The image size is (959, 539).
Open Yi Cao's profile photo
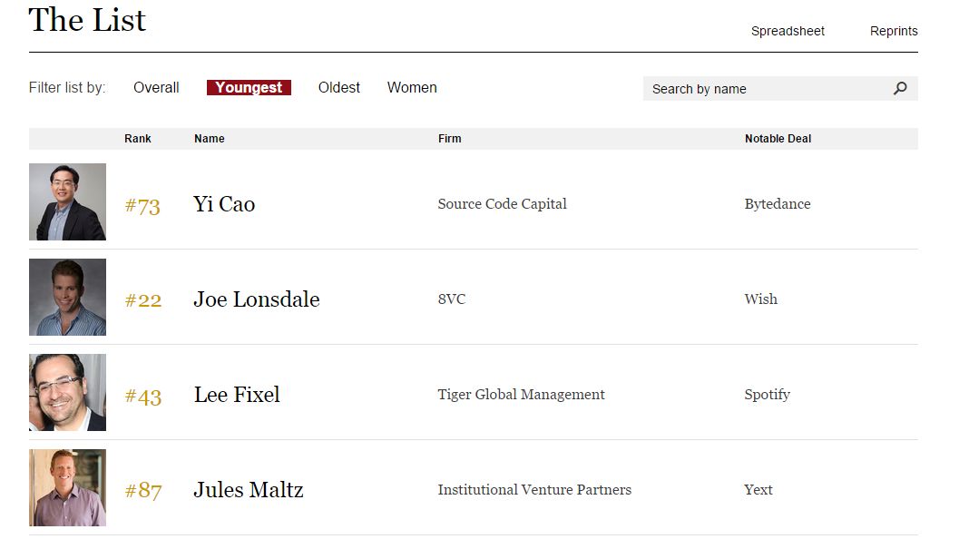67,201
